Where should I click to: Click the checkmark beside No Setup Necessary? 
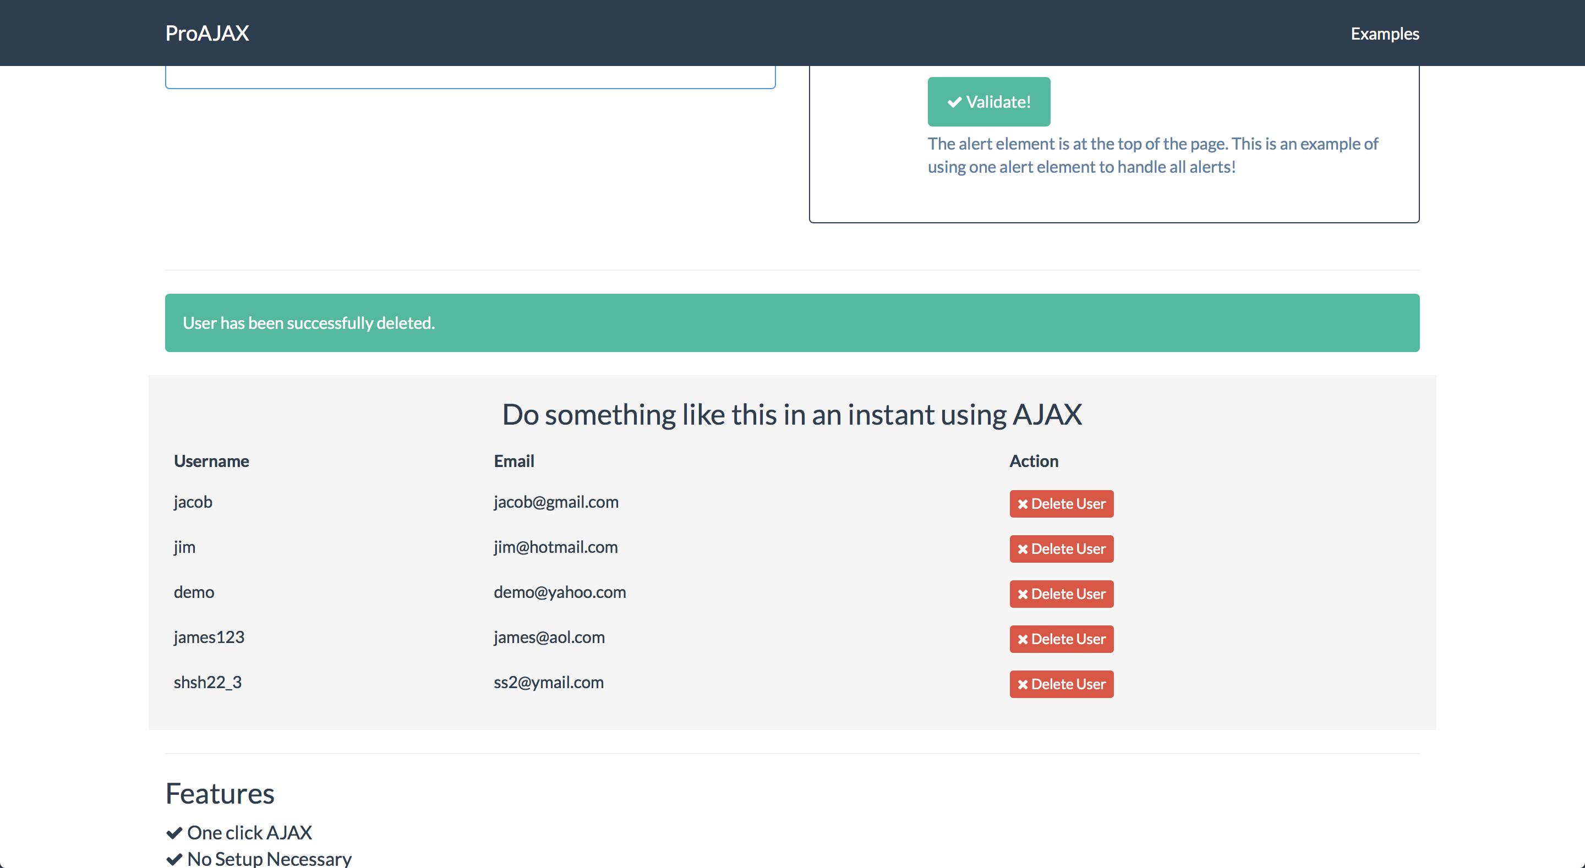[x=174, y=859]
